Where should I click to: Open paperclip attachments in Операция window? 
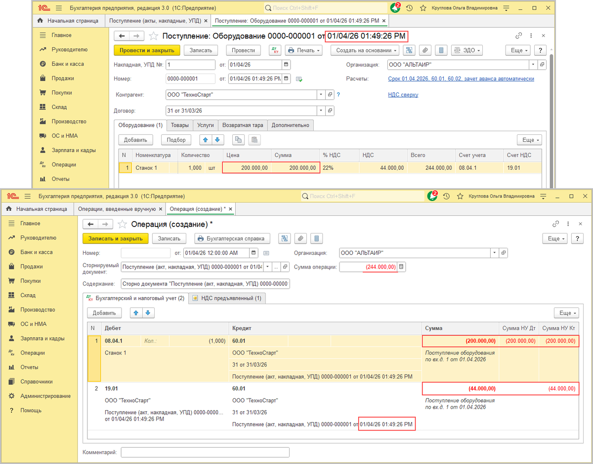click(300, 238)
